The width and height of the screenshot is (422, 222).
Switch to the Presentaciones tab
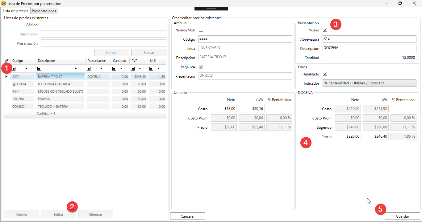point(44,11)
